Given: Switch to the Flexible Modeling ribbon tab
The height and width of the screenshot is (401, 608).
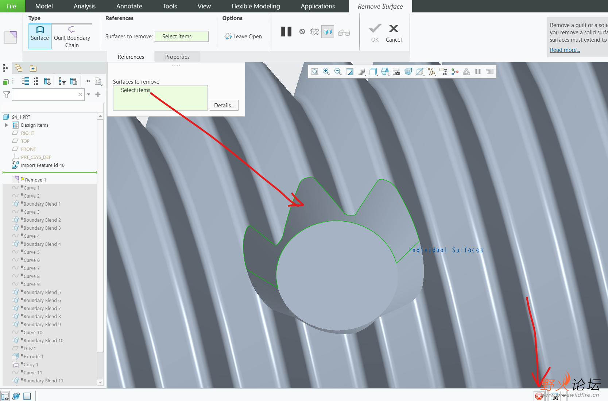Looking at the screenshot, I should coord(255,6).
